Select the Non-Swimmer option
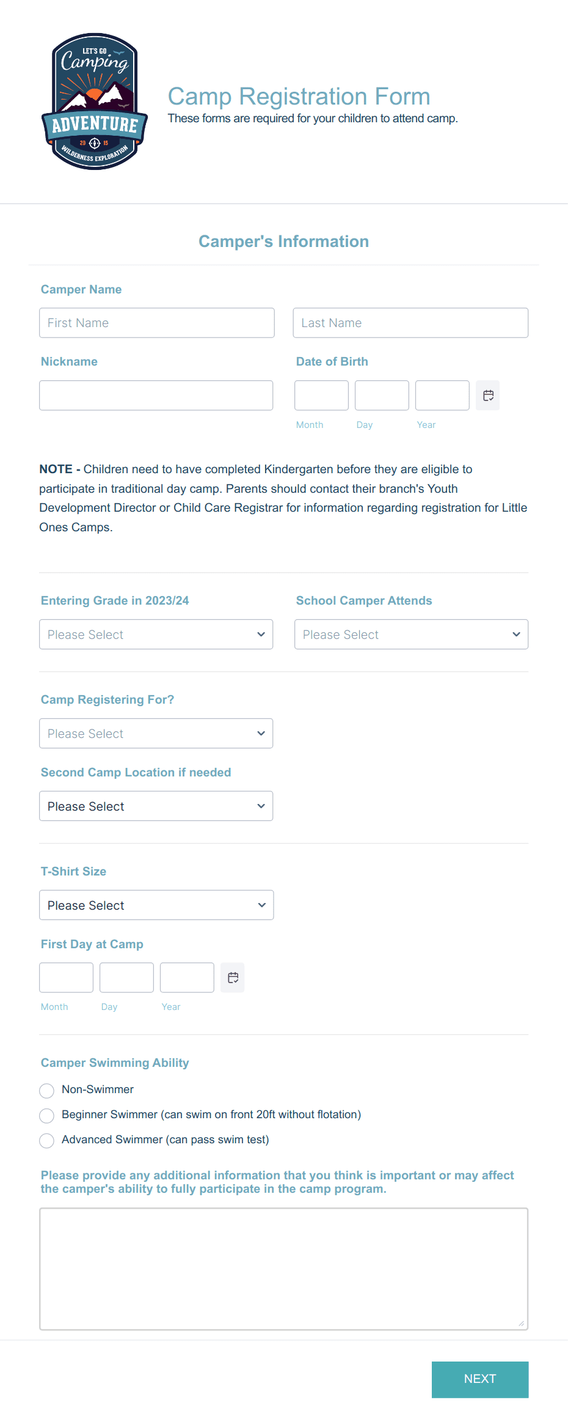This screenshot has width=568, height=1419. click(46, 1090)
